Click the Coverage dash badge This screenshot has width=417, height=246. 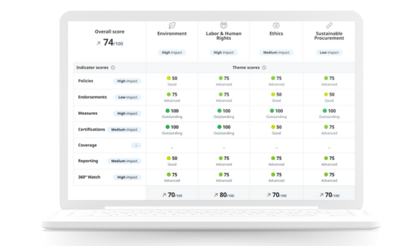coord(136,146)
